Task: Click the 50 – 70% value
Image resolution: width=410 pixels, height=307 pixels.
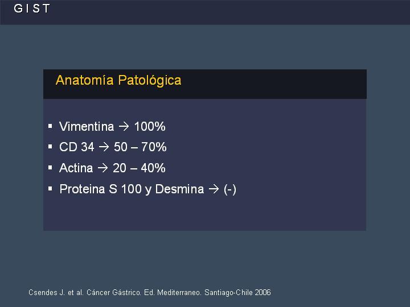Action: pos(140,147)
